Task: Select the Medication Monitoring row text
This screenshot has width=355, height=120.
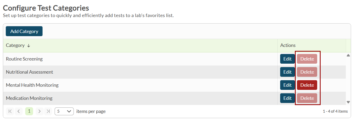Action: click(x=29, y=98)
